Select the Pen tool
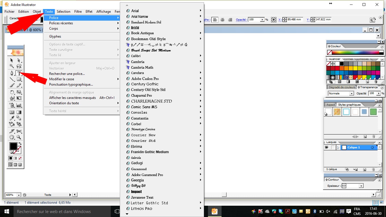Screen dimensions: 386x217 point(12,73)
